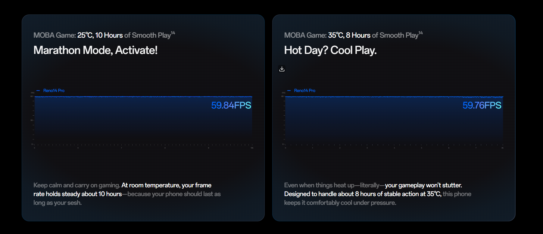543x234 pixels.
Task: Click the 'Marathon Mode, Activate!' heading
Action: pos(95,50)
